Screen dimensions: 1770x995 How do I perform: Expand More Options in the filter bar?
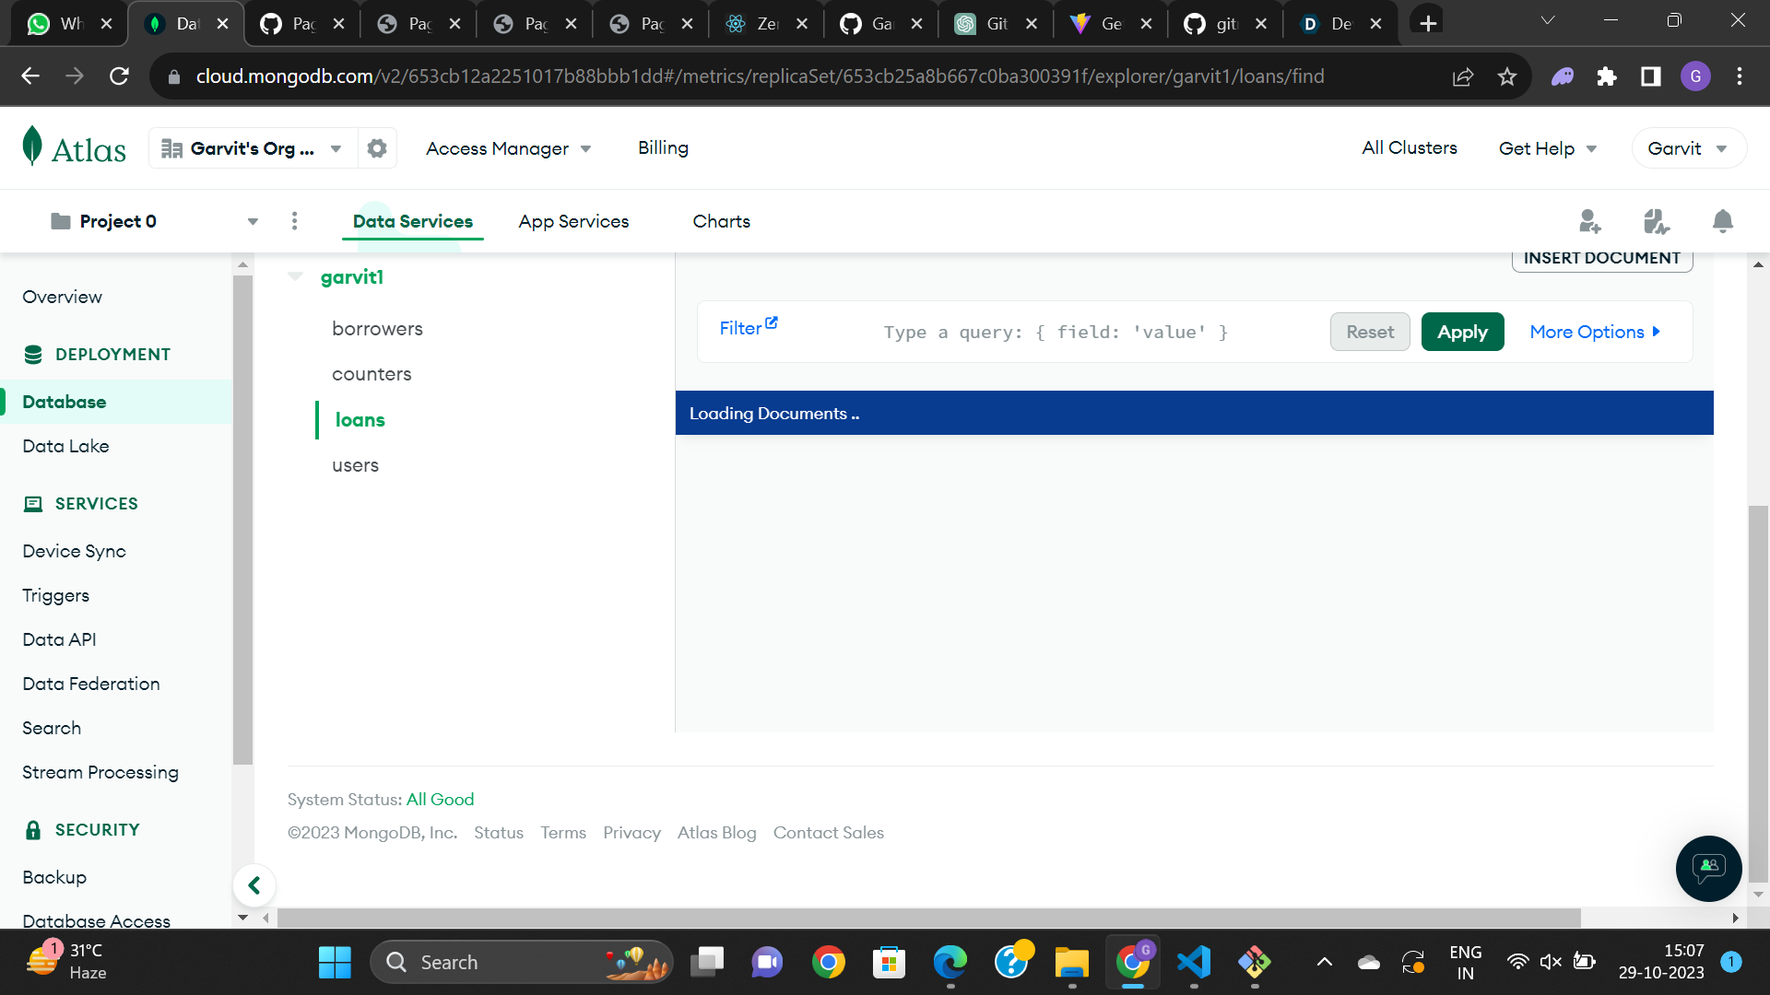[1595, 332]
